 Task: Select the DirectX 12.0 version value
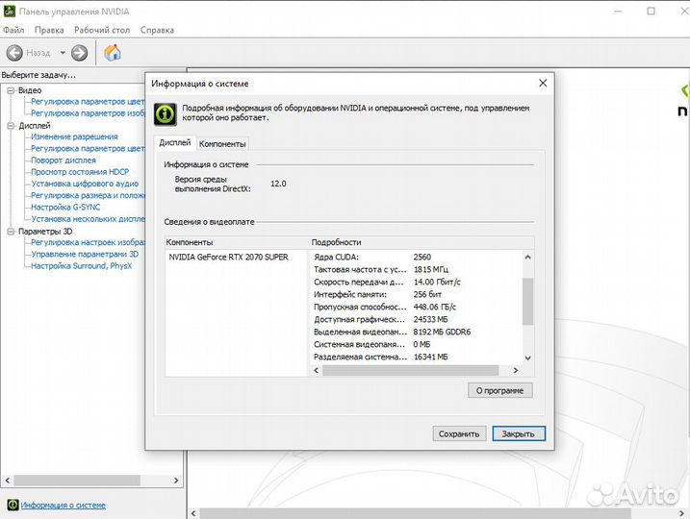[x=278, y=184]
